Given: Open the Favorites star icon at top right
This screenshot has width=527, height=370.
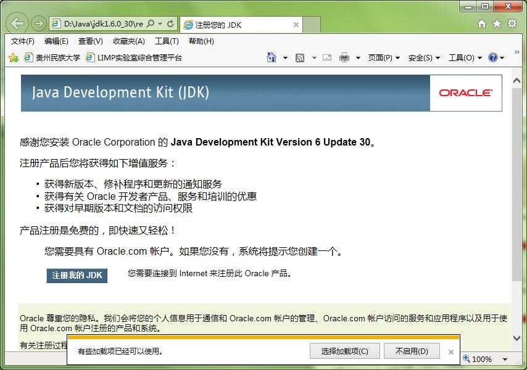Looking at the screenshot, I should click(x=497, y=24).
